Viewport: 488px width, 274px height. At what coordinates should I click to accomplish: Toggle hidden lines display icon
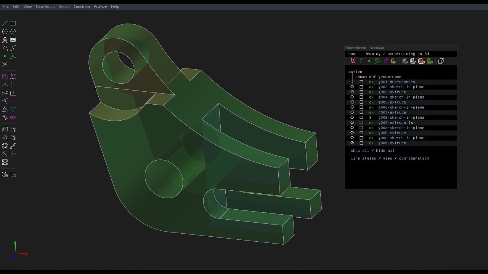click(441, 61)
